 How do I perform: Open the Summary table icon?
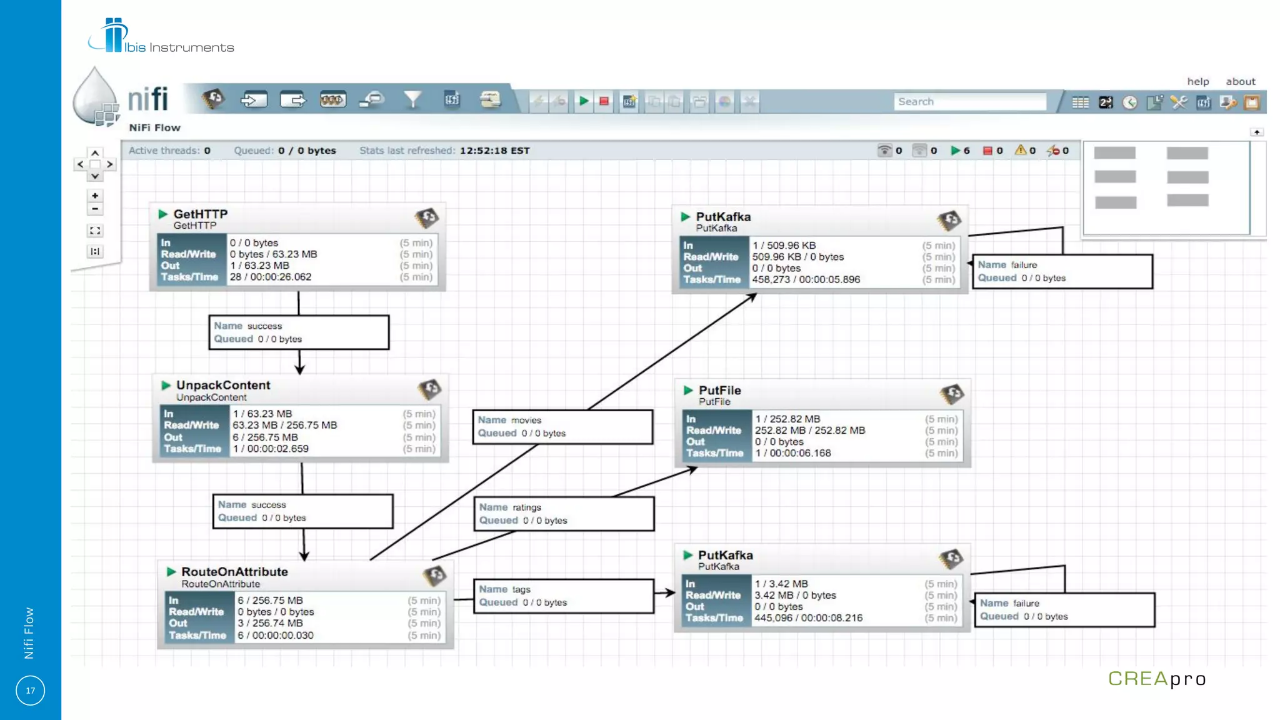[x=1081, y=102]
